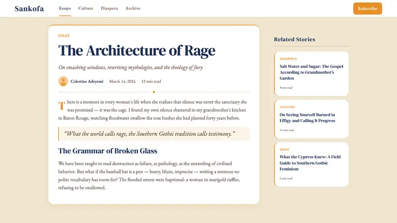397x223 pixels.
Task: Click the DIASPORA tag on the first card
Action: click(x=288, y=58)
